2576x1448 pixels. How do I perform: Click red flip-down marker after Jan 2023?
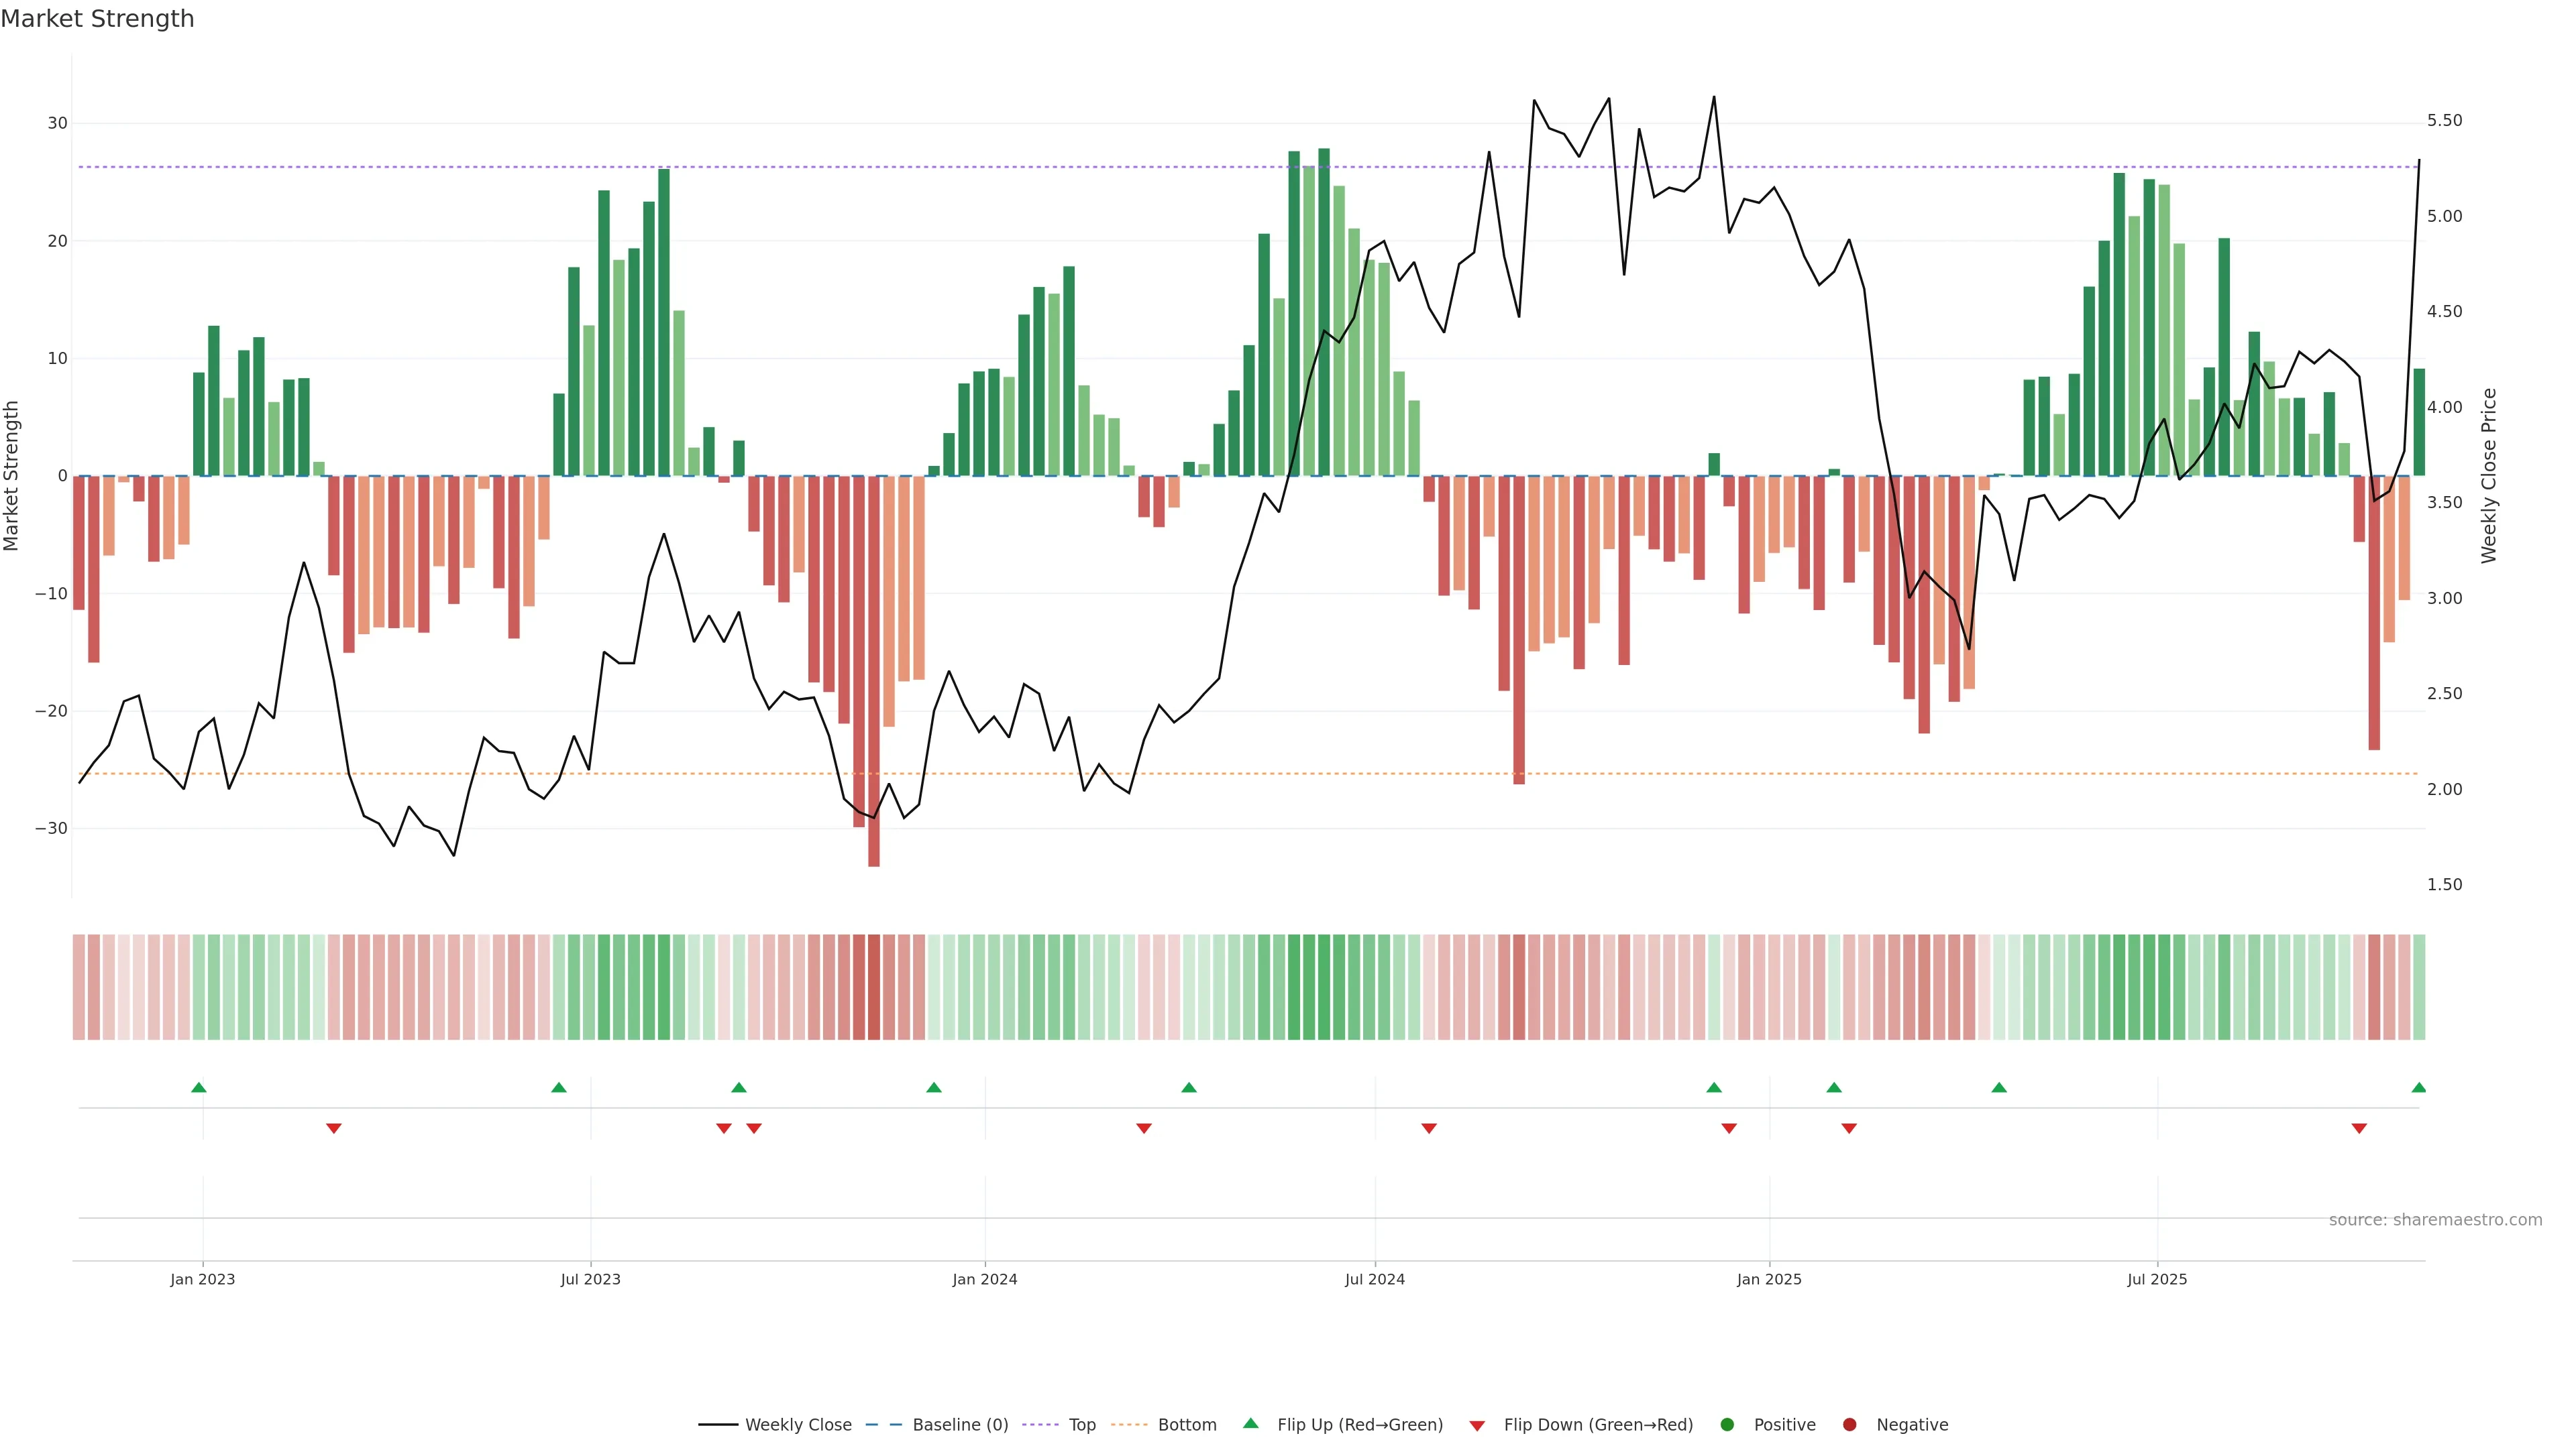334,1128
